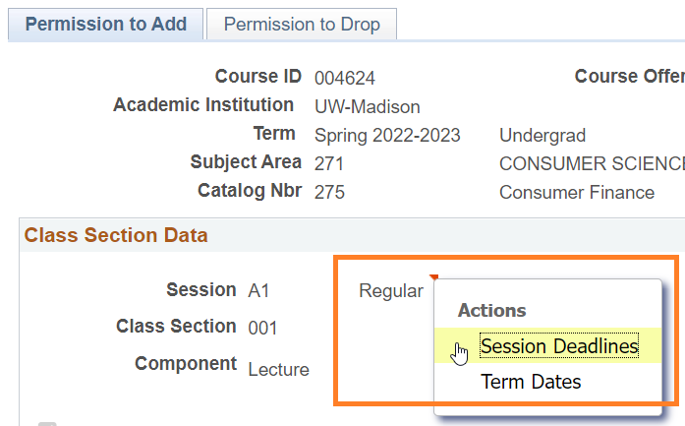Click the Class Section Data header
Image resolution: width=685 pixels, height=426 pixels.
[x=116, y=235]
